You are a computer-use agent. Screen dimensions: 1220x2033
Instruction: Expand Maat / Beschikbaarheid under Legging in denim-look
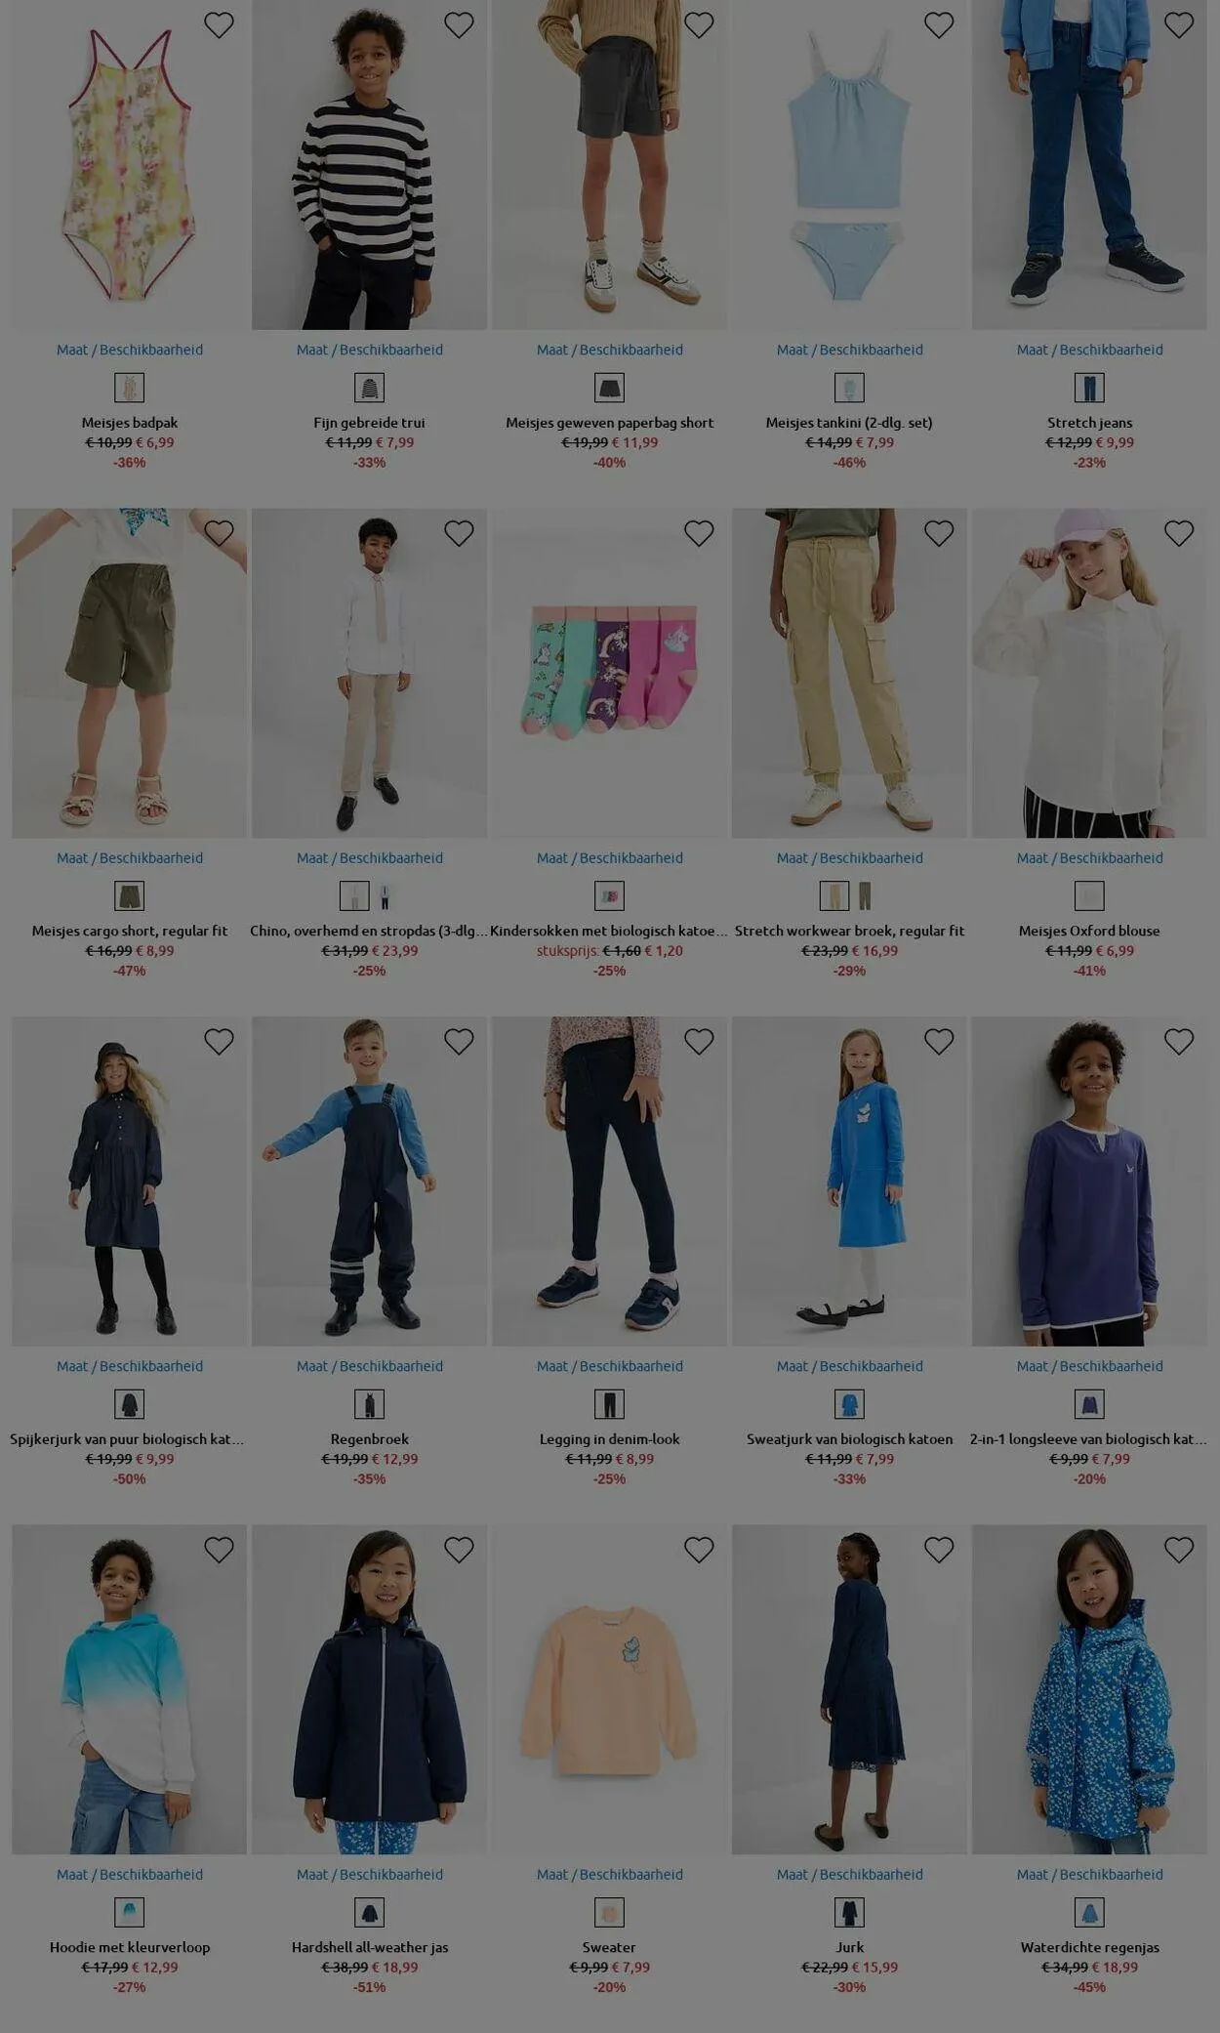coord(610,1366)
